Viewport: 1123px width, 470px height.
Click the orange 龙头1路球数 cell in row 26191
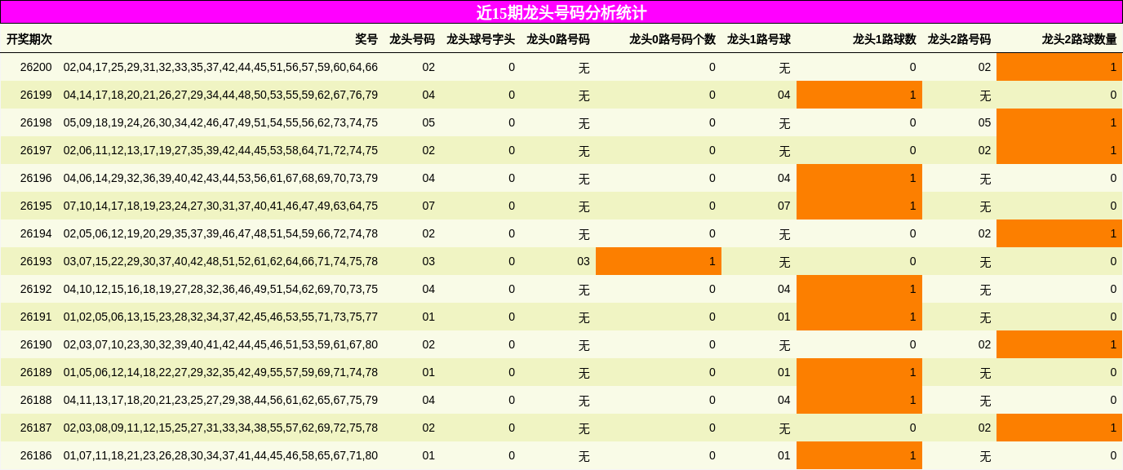[x=859, y=317]
